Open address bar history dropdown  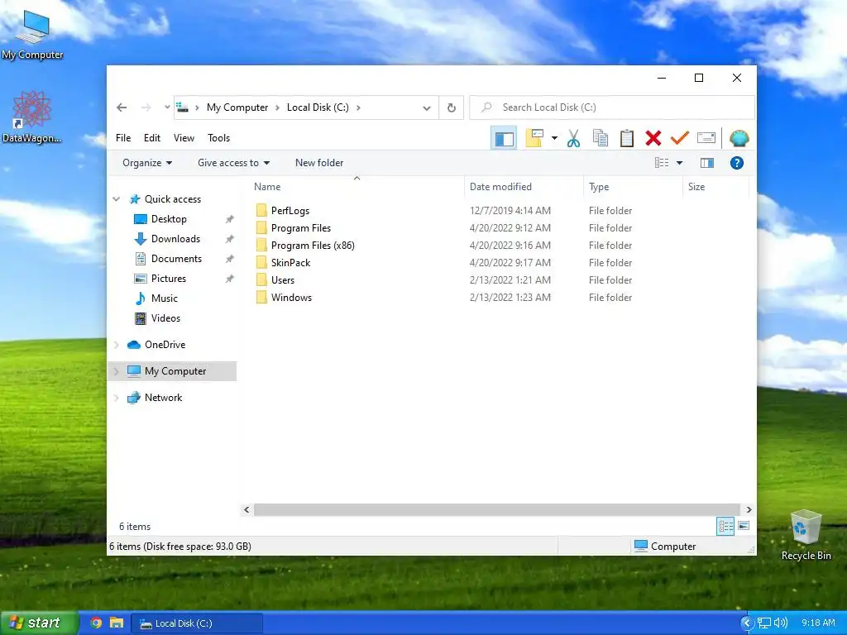coord(427,108)
